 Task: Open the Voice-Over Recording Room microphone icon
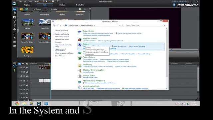point(15,38)
